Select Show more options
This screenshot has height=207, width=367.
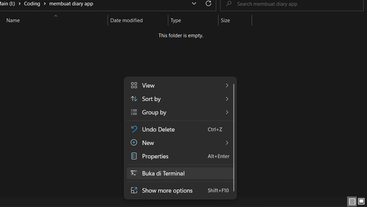tap(167, 190)
